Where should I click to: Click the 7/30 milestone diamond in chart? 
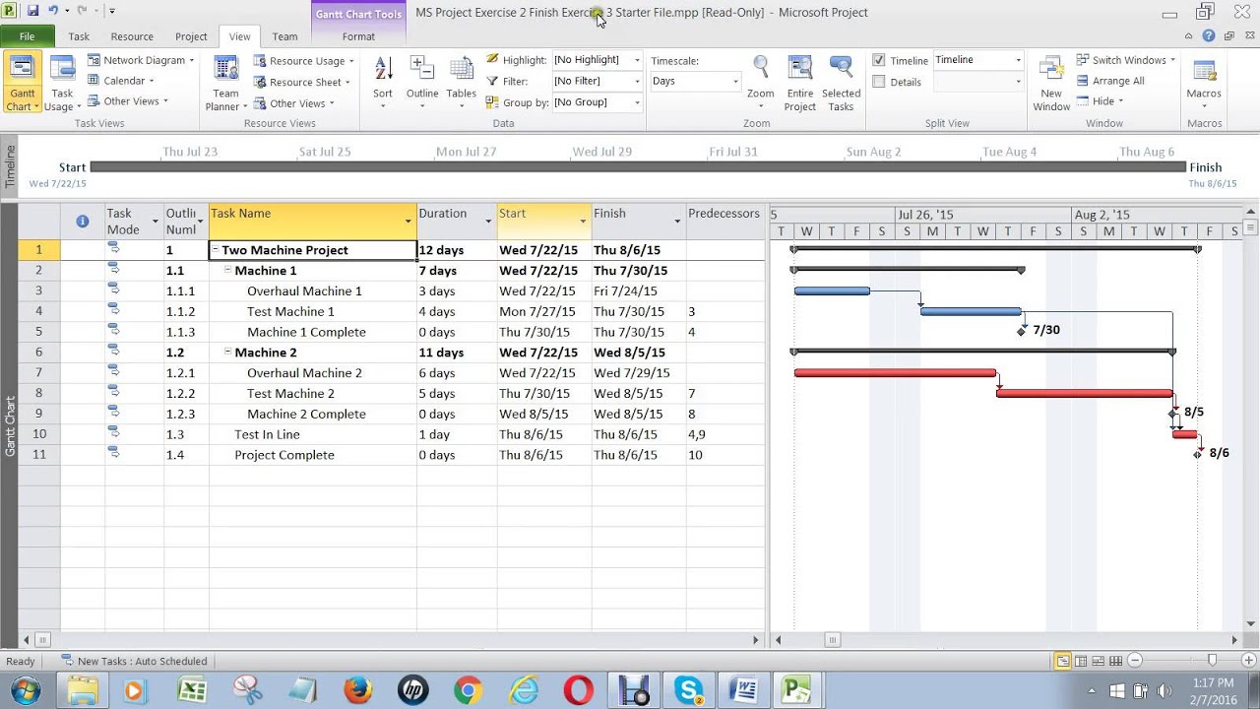[x=1022, y=332]
